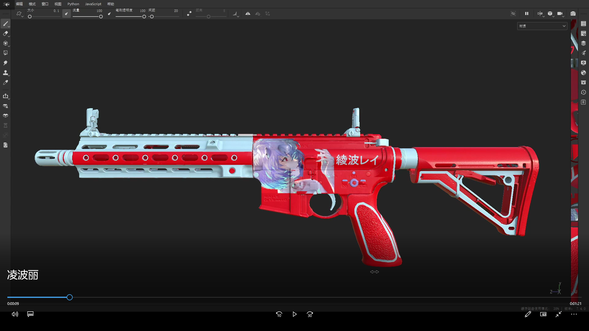Open the 视图 menu

pyautogui.click(x=58, y=4)
